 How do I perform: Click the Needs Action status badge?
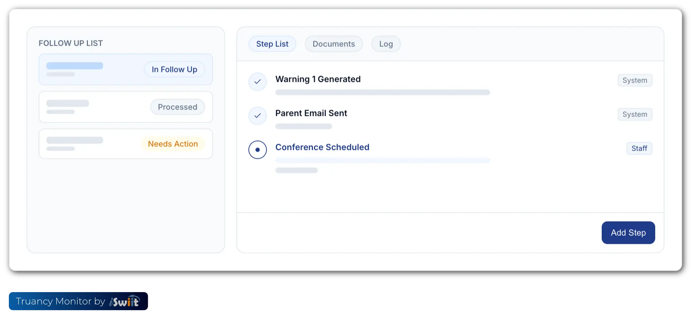click(173, 144)
